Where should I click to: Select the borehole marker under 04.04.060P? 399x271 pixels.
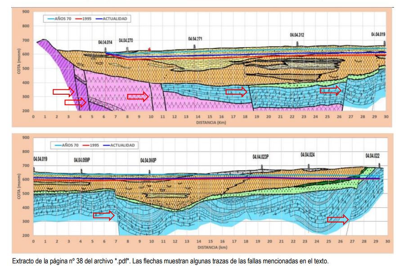[x=150, y=172]
